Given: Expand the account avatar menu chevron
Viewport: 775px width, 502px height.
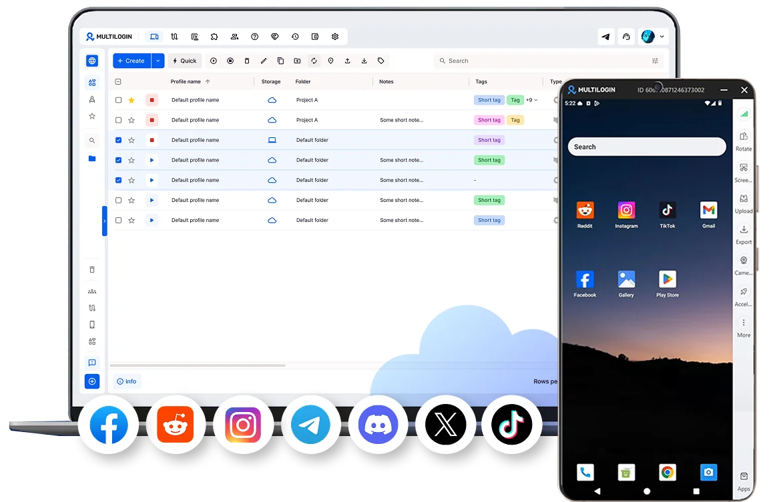Looking at the screenshot, I should (662, 37).
